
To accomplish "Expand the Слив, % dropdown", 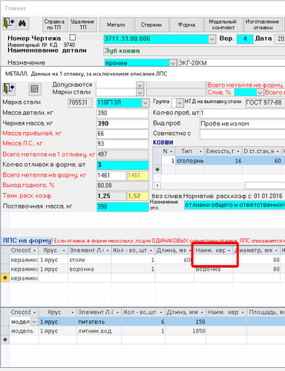I will [260, 93].
